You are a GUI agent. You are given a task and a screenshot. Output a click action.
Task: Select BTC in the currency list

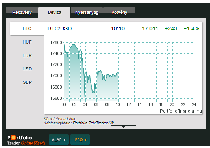point(27,28)
